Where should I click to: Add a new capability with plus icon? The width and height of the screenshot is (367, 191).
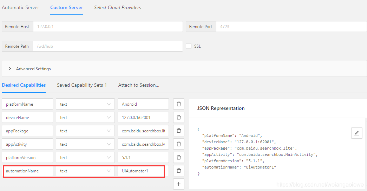coord(179,184)
